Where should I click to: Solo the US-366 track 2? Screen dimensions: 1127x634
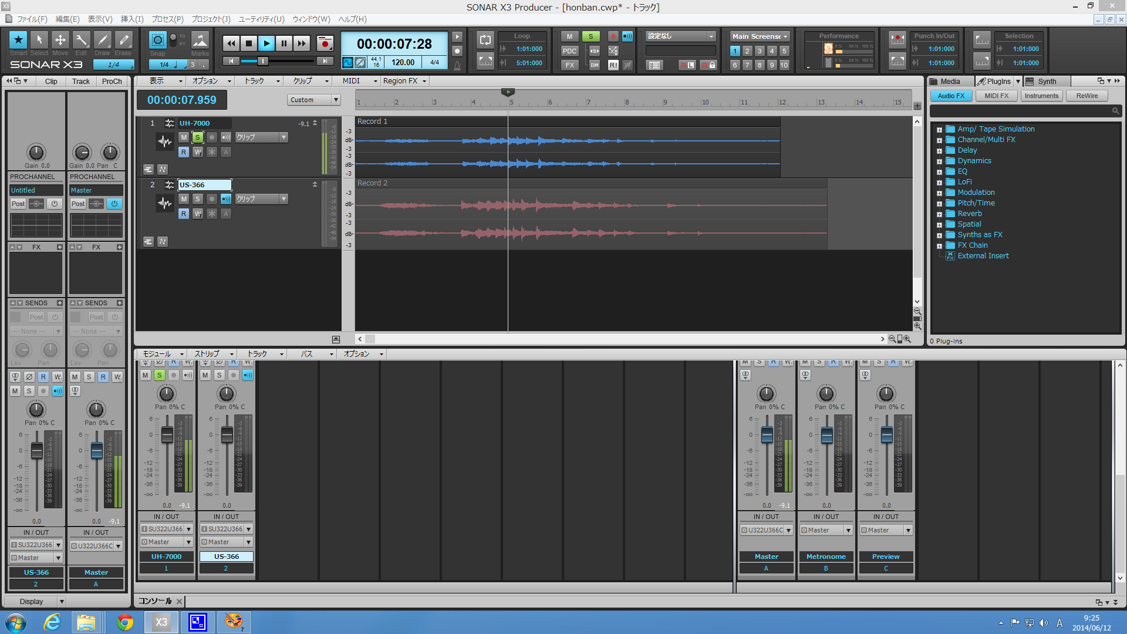197,198
